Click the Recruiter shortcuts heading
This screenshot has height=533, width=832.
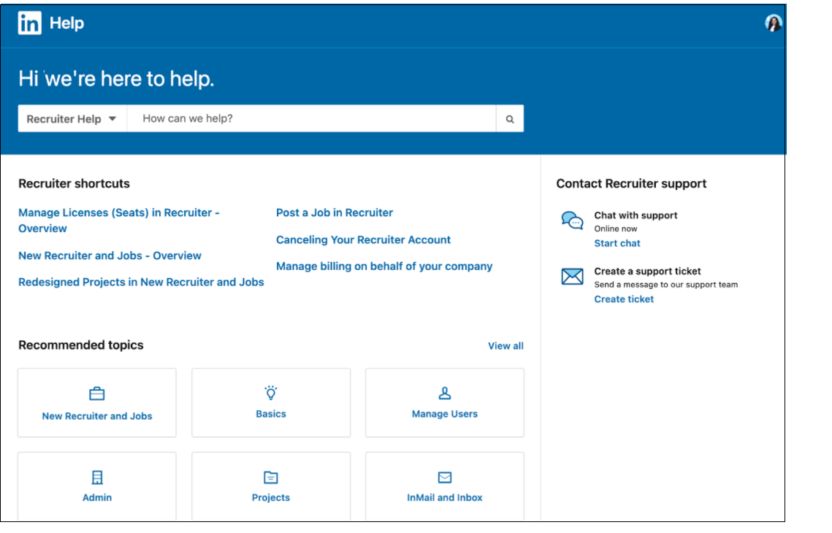pos(75,183)
